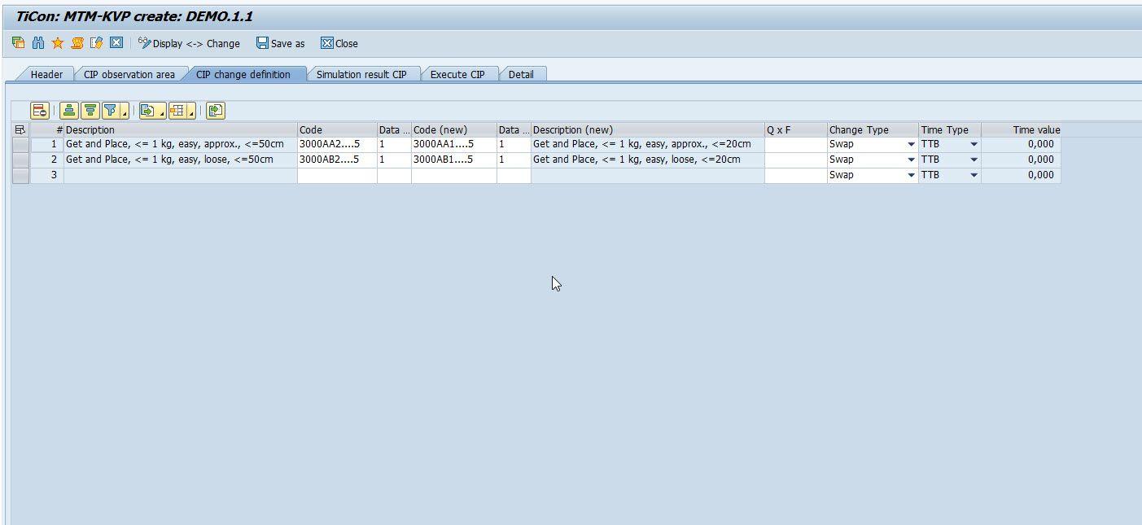
Task: Open Time Type dropdown in row 2
Action: pyautogui.click(x=974, y=160)
